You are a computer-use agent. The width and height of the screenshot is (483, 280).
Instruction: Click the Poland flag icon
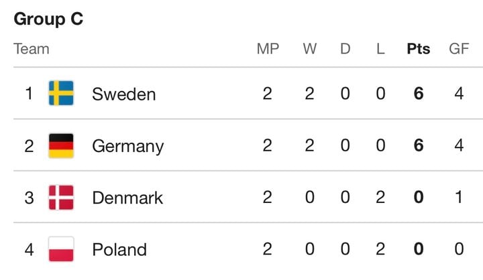point(61,249)
